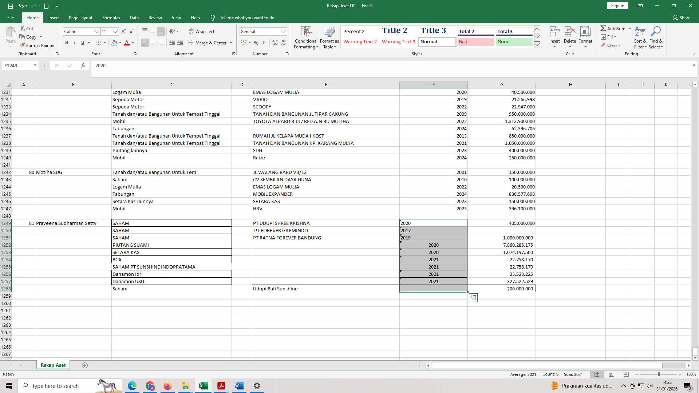Click the Percent Style icon

coord(256,43)
